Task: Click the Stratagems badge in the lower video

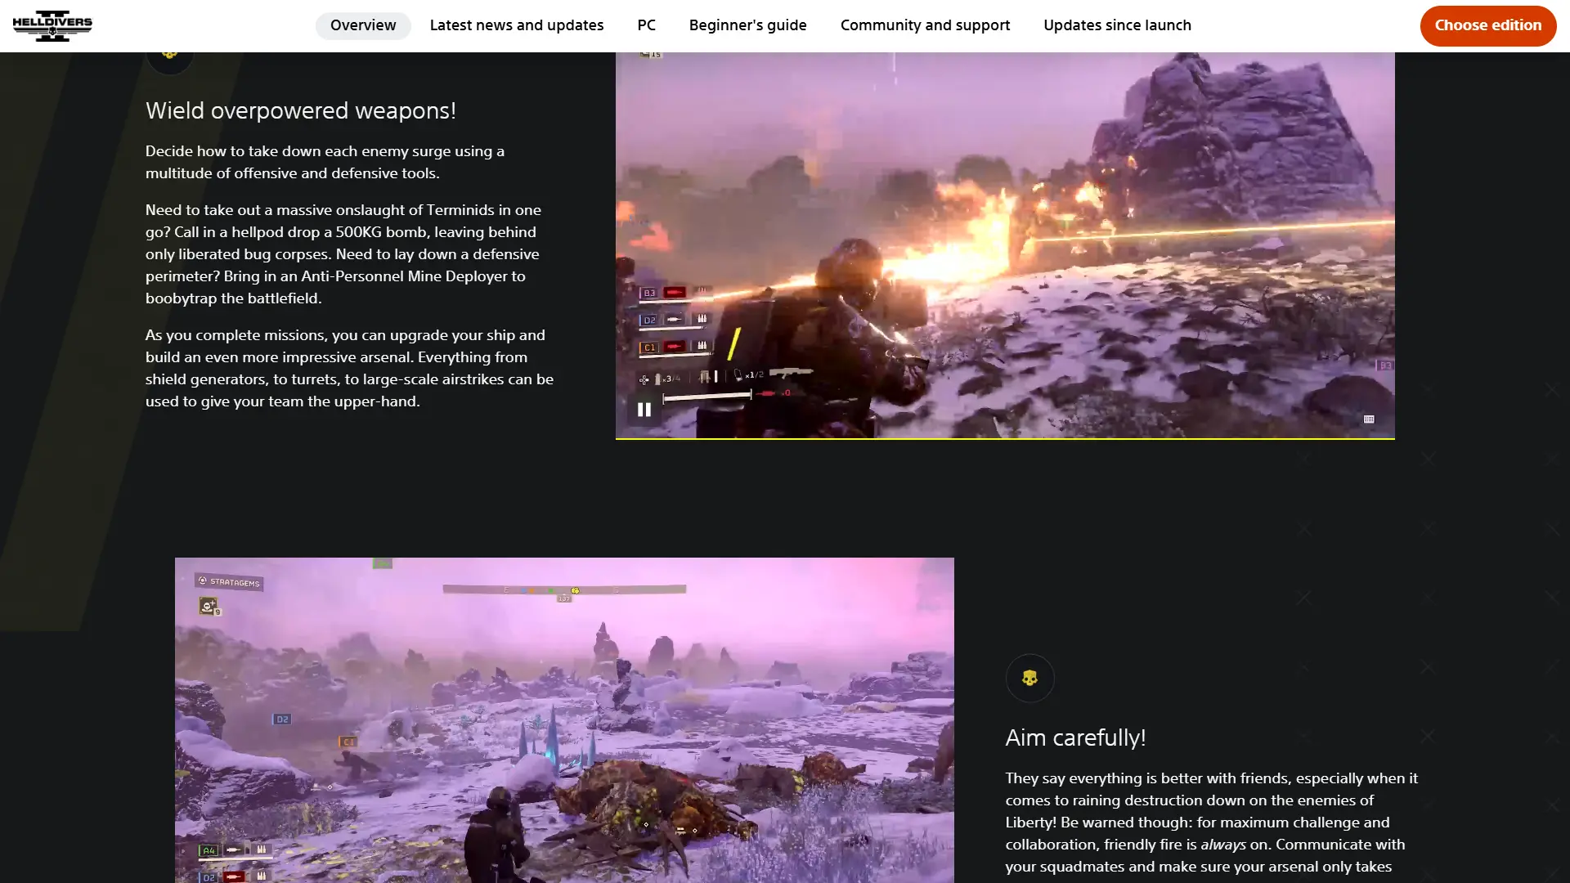Action: pyautogui.click(x=229, y=582)
